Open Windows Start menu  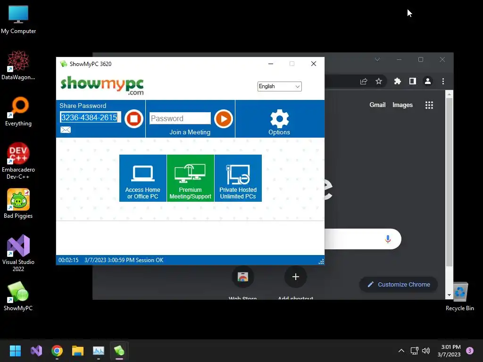15,351
